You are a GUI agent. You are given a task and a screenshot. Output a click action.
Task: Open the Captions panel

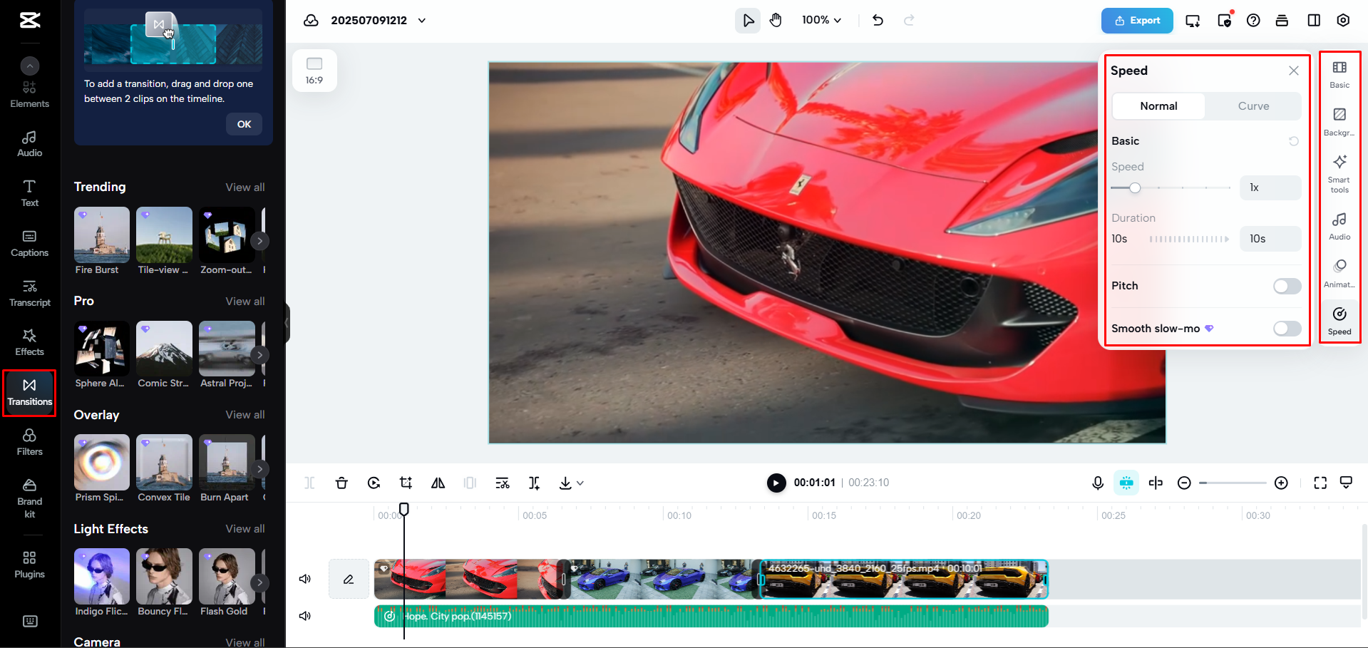[29, 243]
